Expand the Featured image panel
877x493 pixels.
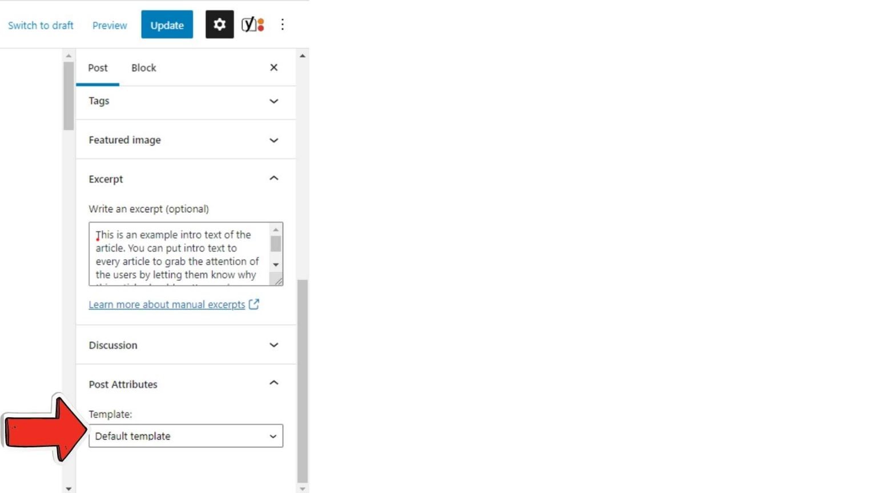click(186, 140)
